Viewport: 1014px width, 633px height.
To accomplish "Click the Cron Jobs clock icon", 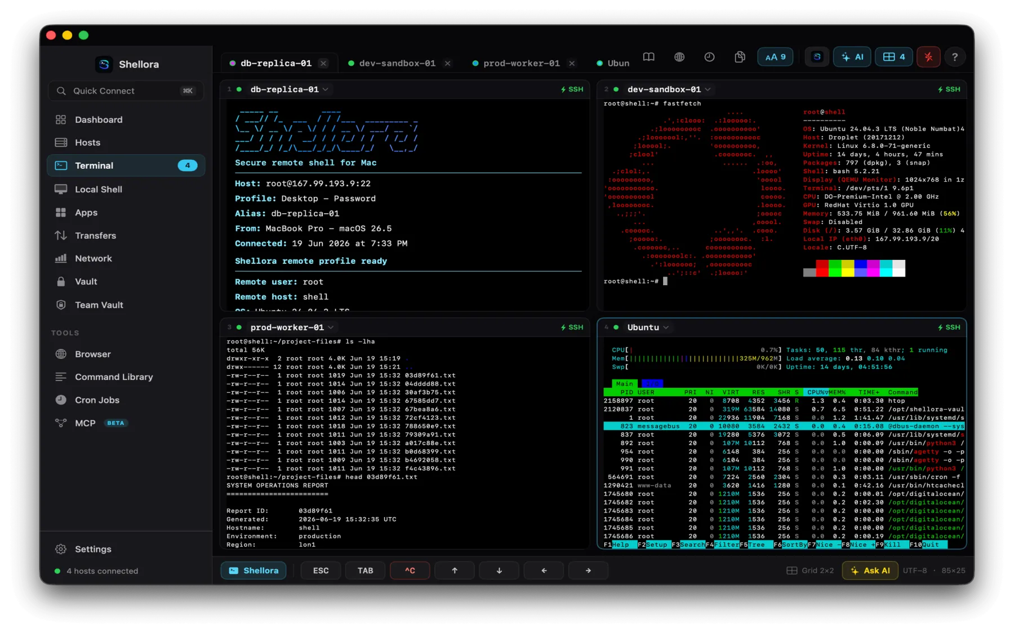I will pos(61,400).
